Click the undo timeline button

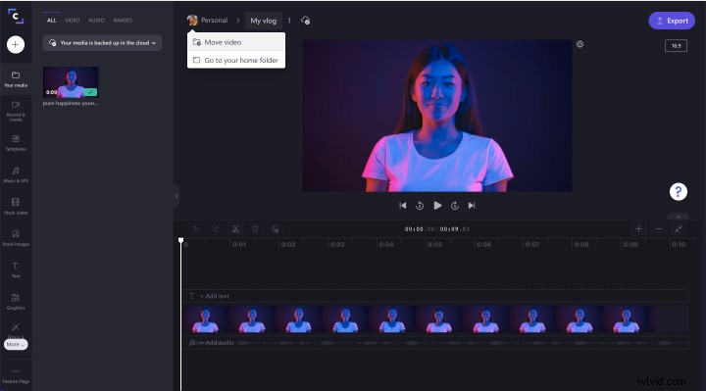[x=196, y=229]
